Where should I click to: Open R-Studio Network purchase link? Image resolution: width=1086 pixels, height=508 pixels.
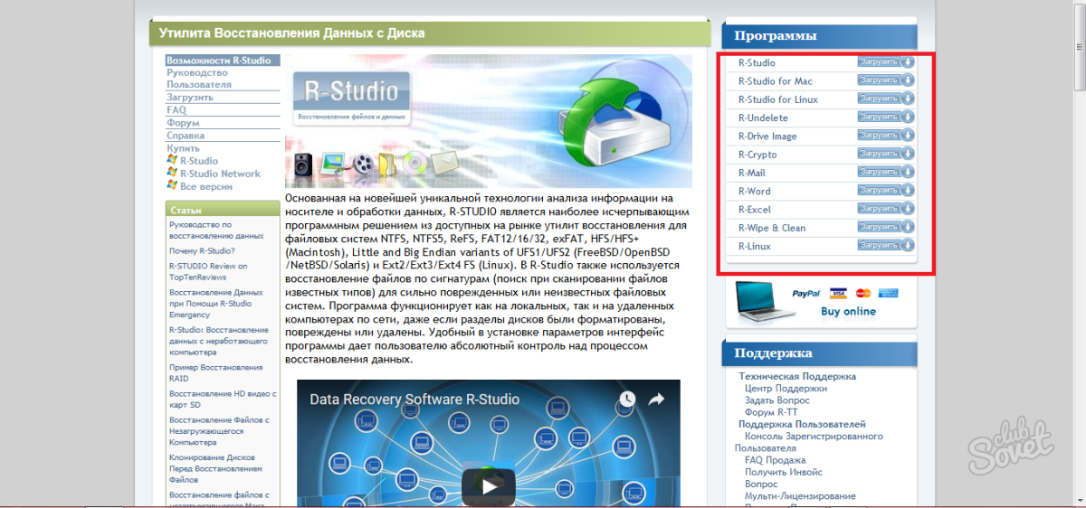click(220, 174)
